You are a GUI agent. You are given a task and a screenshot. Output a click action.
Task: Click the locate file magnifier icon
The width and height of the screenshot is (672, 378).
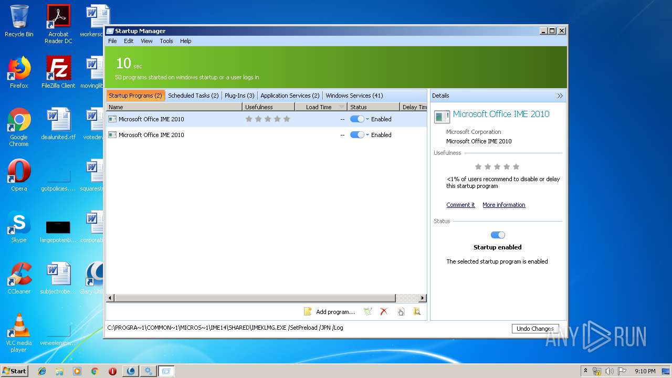click(x=417, y=311)
